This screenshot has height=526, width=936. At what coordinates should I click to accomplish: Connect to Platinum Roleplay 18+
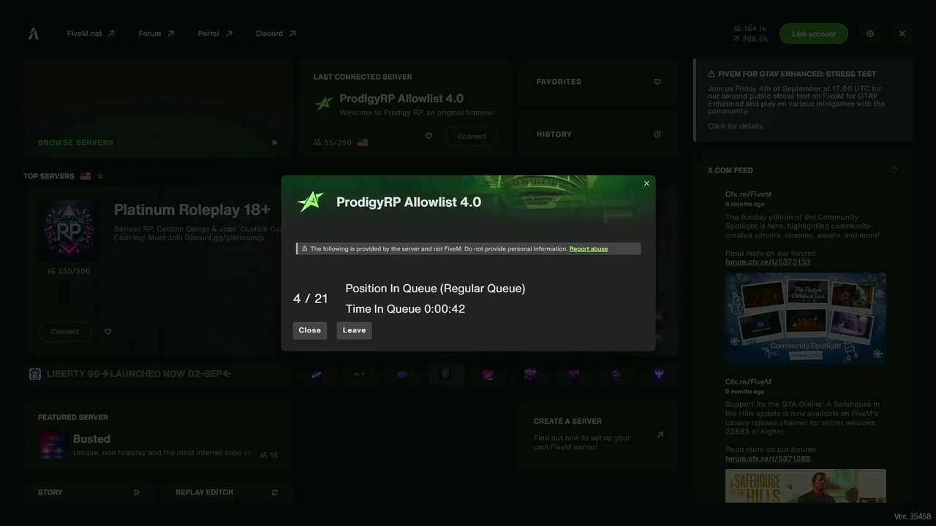pos(64,332)
